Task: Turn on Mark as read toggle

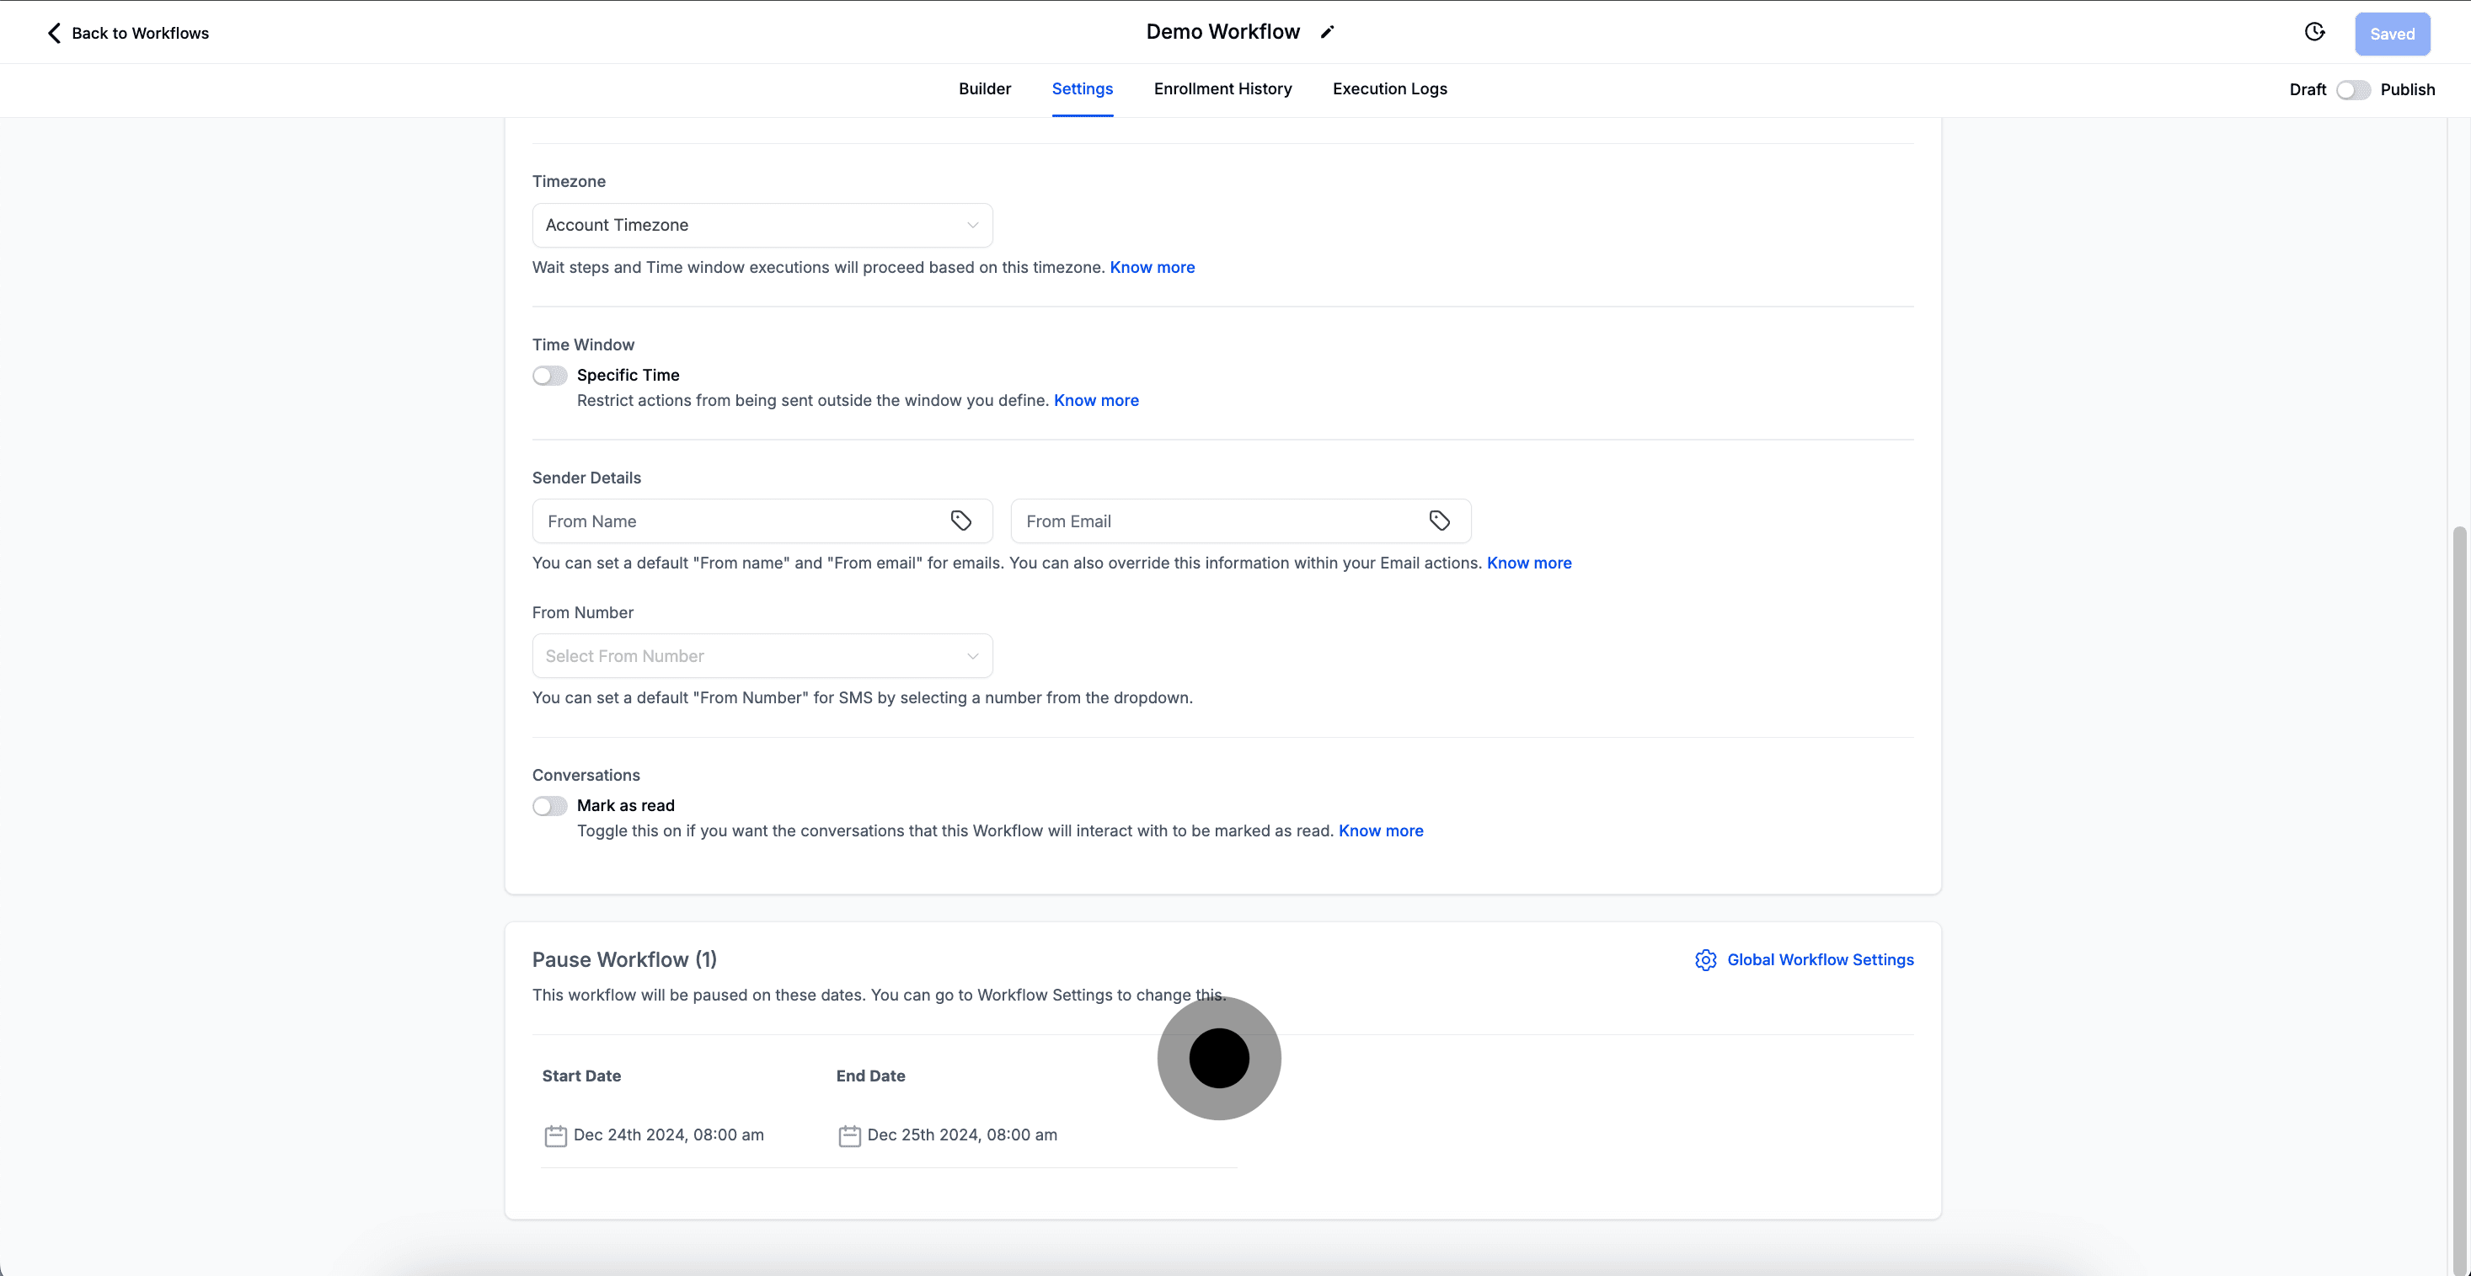Action: 549,806
